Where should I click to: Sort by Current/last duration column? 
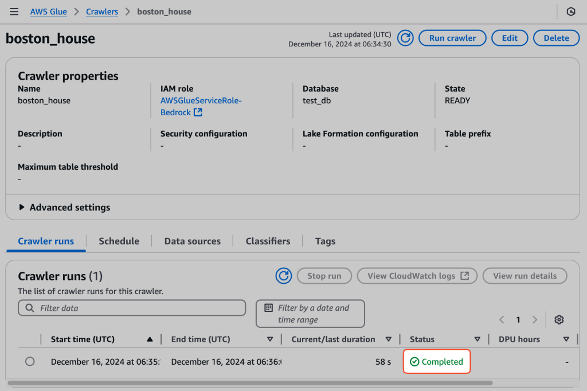(389, 339)
